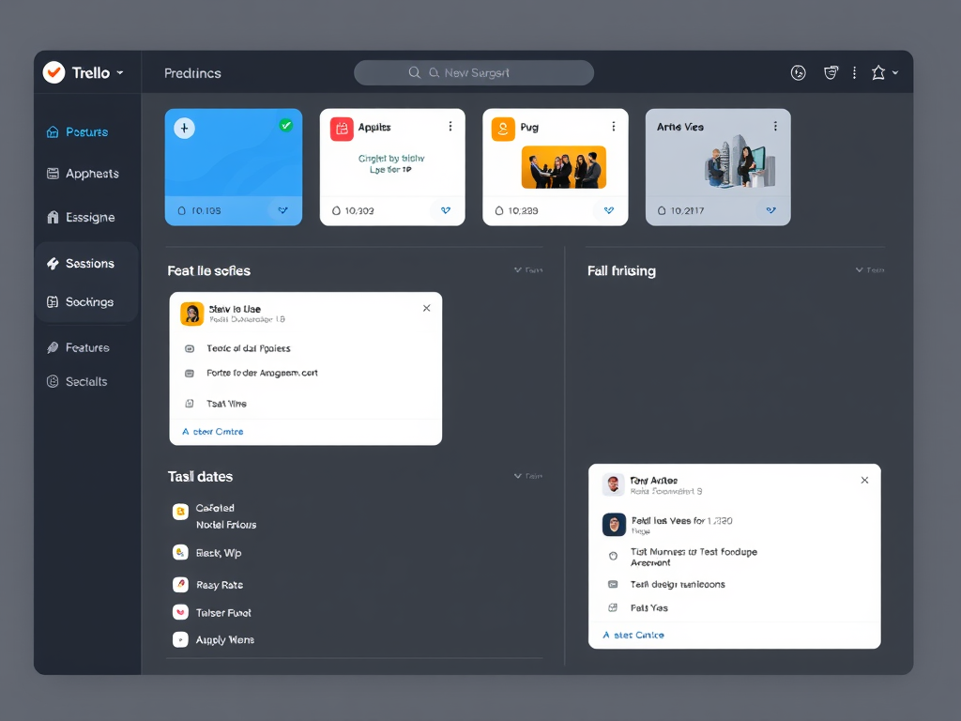Click the plus icon on blue card
Viewport: 961px width, 721px height.
pyautogui.click(x=185, y=129)
